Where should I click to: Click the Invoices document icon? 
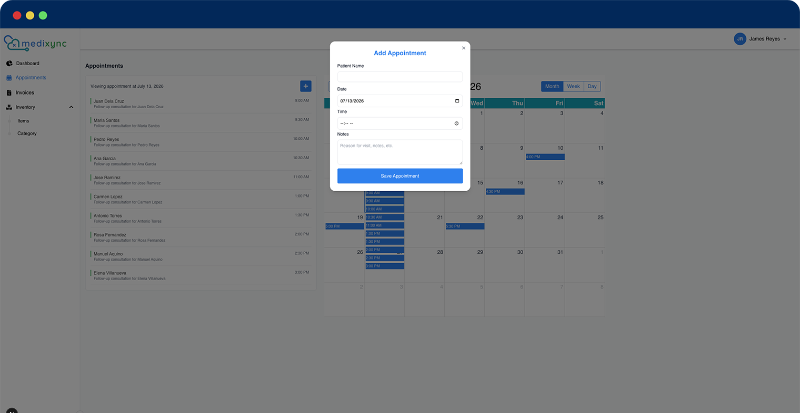coord(9,92)
